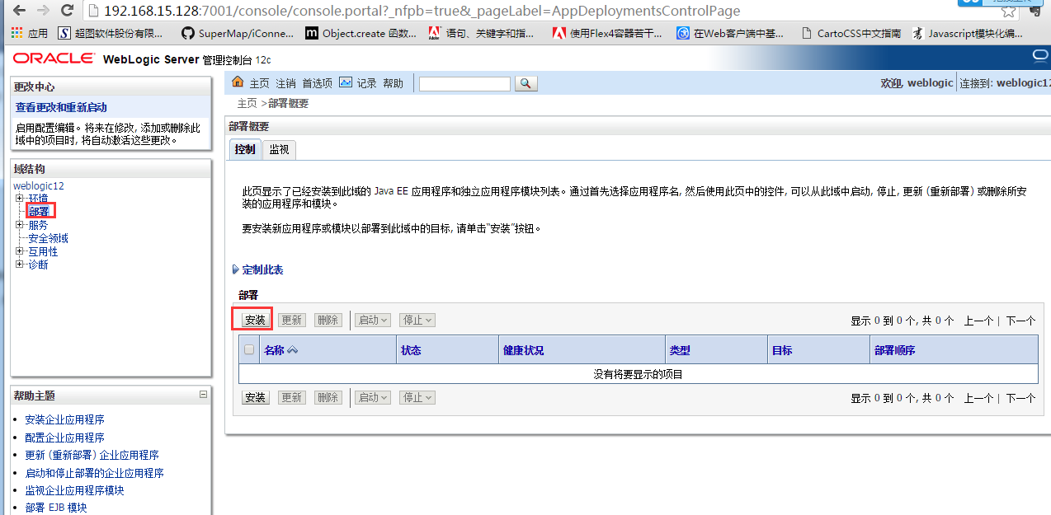Open the 使用Flex4容器若干 bookmark
The width and height of the screenshot is (1051, 515).
click(607, 34)
